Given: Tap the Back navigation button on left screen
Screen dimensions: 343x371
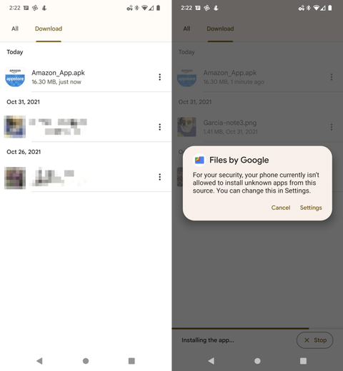Looking at the screenshot, I should pos(39,361).
